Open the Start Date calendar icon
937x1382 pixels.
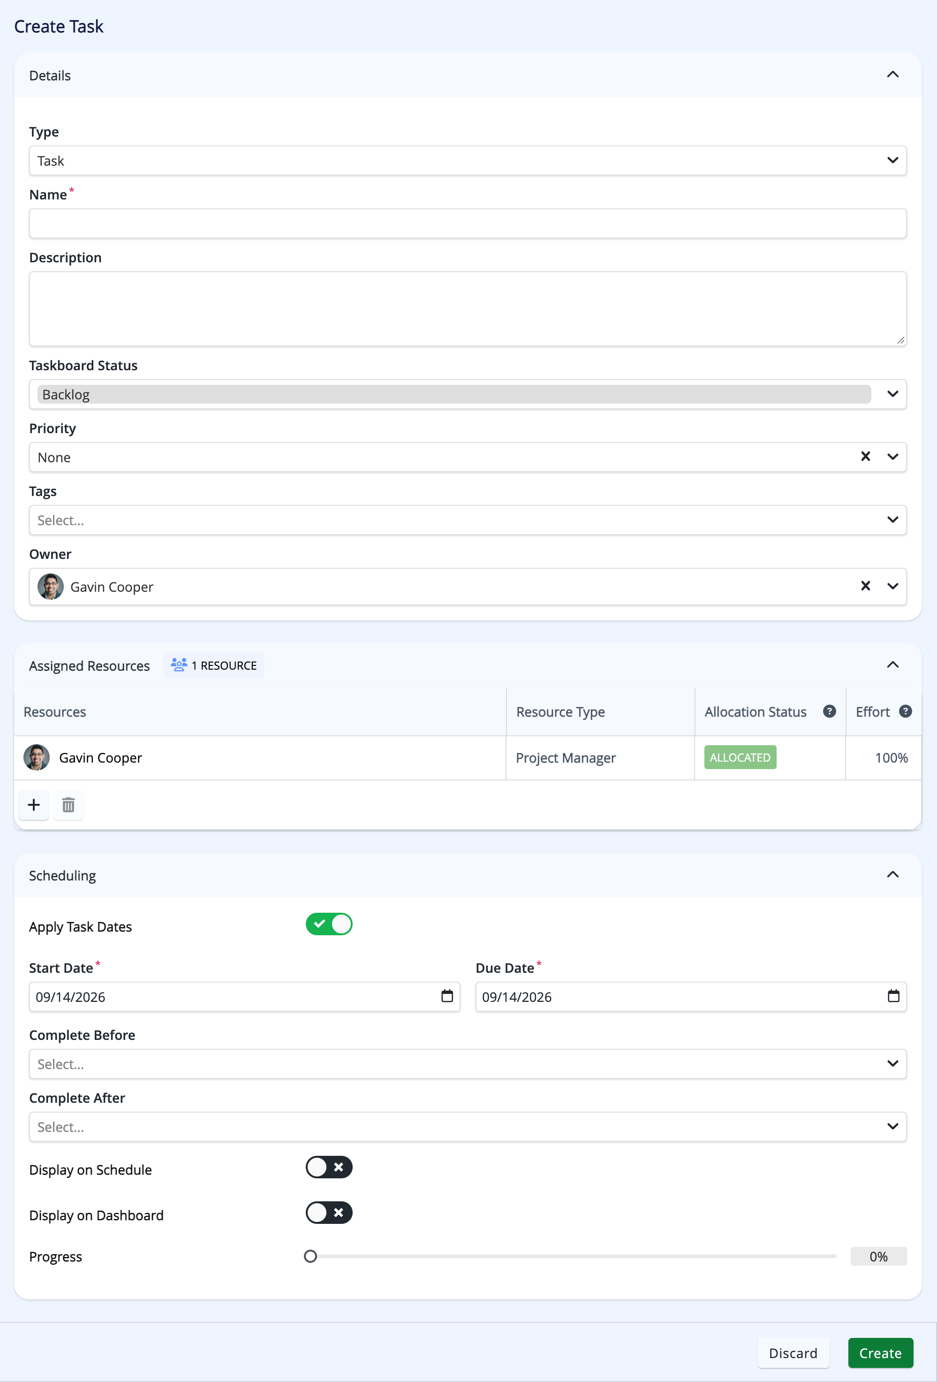(447, 995)
